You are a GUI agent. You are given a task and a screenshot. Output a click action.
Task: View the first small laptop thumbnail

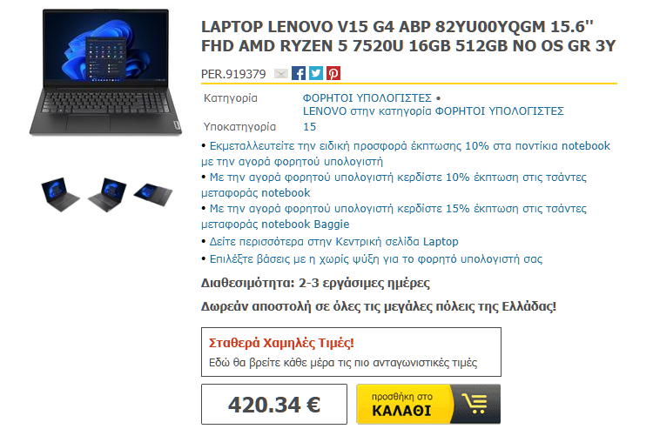tap(59, 194)
